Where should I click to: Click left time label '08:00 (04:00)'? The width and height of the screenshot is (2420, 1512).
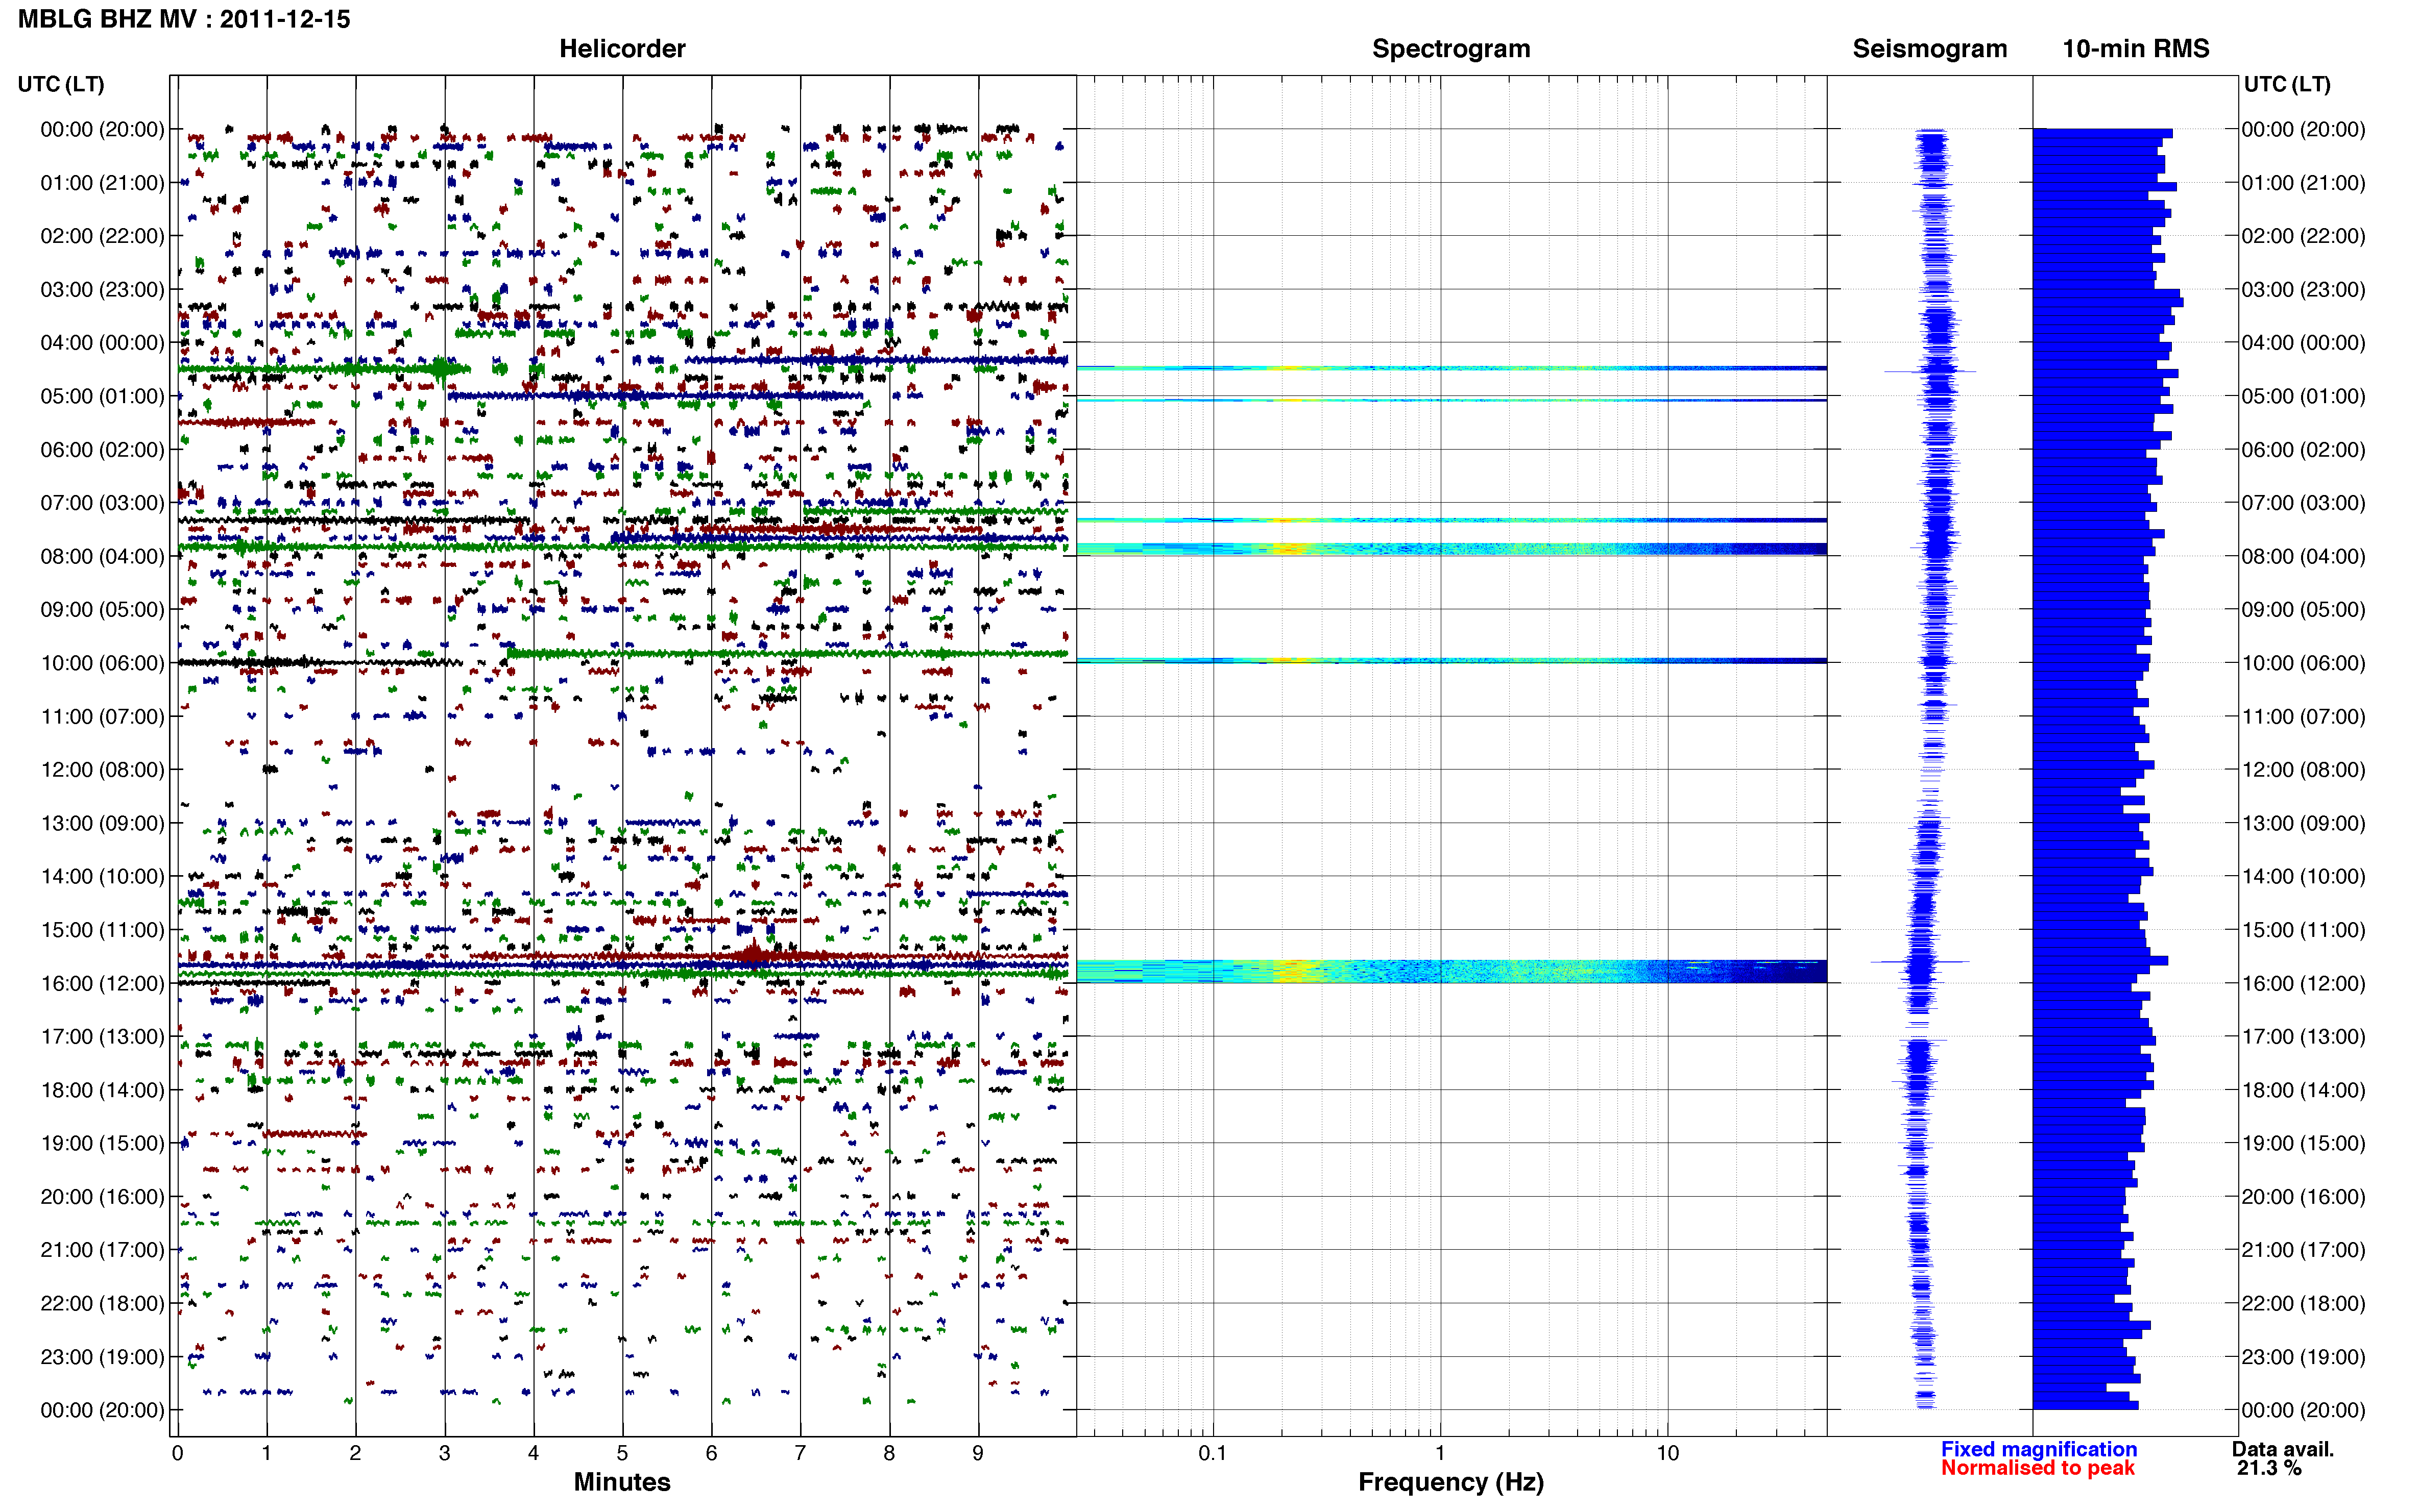(102, 556)
